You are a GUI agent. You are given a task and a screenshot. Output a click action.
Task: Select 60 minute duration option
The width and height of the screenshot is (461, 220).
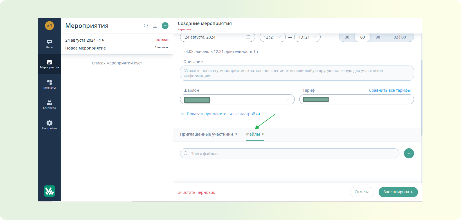(362, 37)
